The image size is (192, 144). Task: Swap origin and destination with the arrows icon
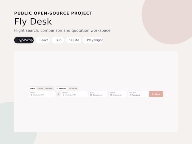click(58, 94)
